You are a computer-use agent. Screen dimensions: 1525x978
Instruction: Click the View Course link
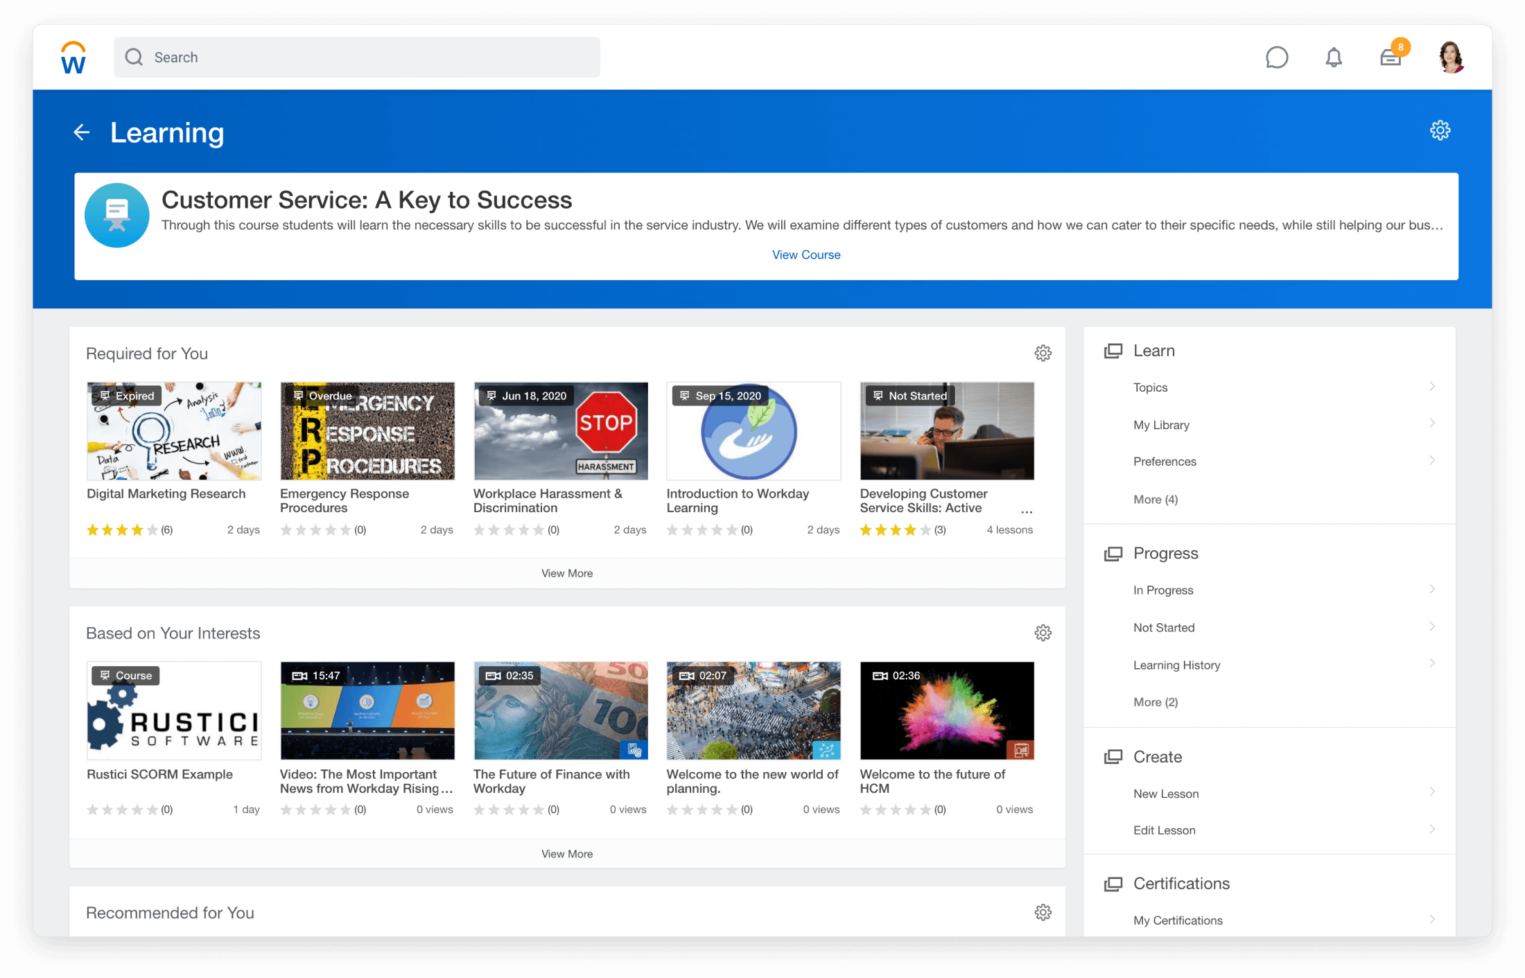pyautogui.click(x=805, y=254)
